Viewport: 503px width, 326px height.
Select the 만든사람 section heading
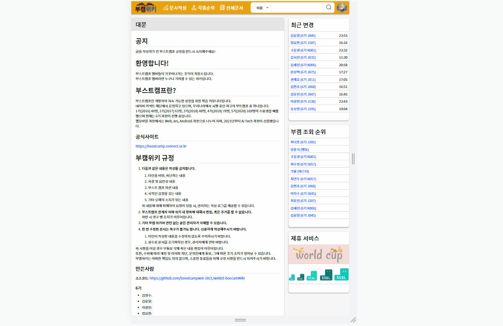pos(145,269)
